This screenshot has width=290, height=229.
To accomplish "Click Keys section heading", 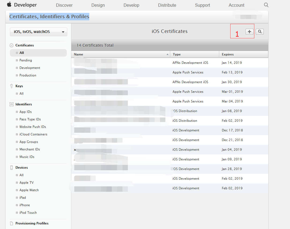I will (x=19, y=86).
